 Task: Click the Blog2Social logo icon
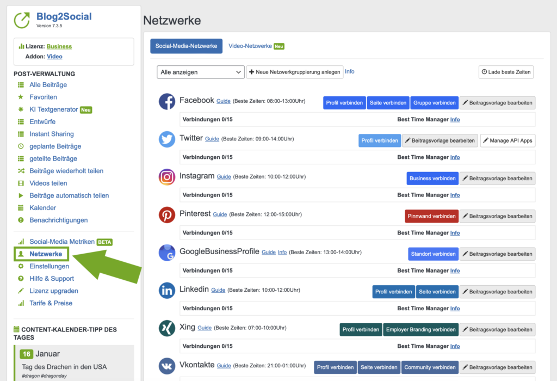22,20
